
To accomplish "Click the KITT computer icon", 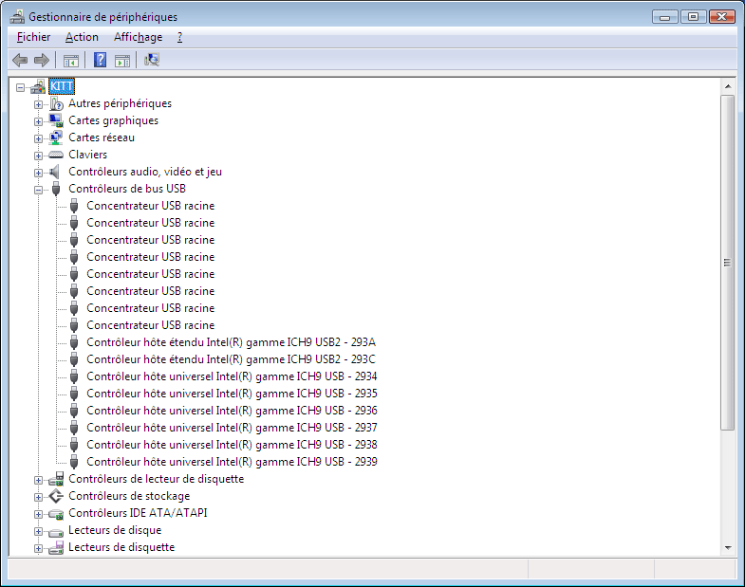I will point(38,86).
